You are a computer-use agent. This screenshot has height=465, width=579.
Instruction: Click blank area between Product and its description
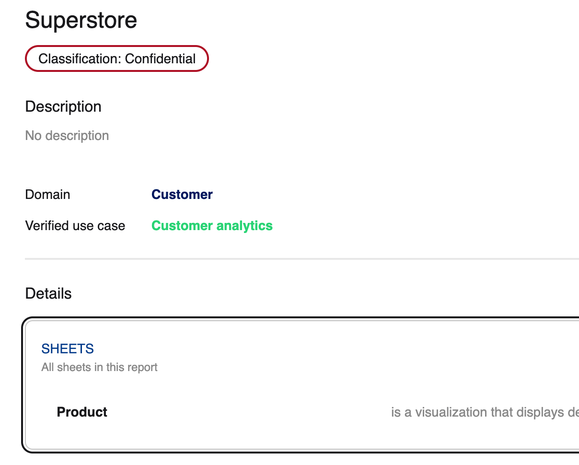(249, 412)
